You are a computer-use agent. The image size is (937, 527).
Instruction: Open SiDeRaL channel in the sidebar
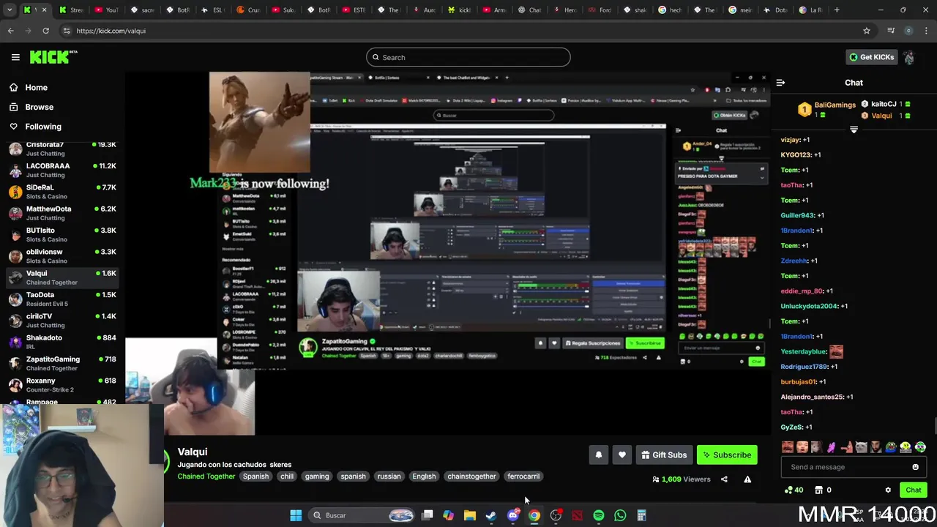[62, 192]
